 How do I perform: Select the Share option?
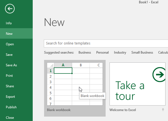[10, 86]
